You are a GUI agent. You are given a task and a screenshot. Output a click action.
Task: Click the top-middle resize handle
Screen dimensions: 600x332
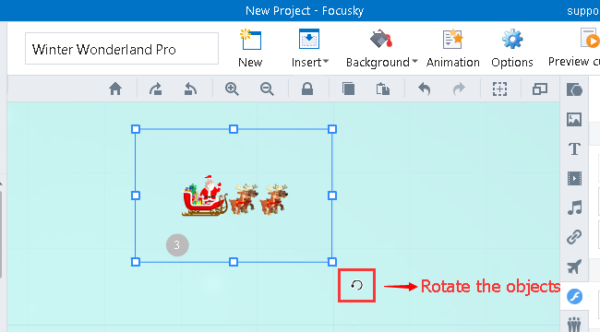pyautogui.click(x=234, y=129)
